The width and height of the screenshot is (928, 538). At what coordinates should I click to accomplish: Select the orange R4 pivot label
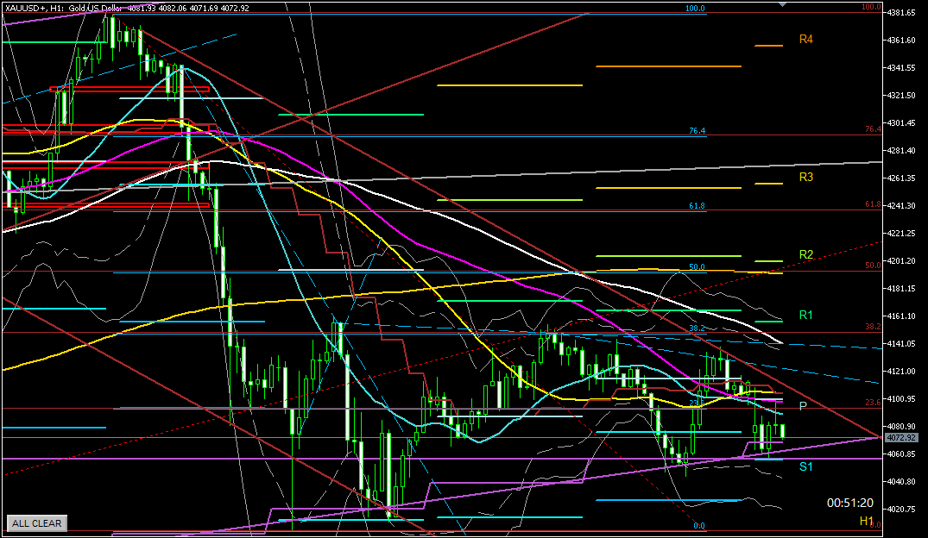805,40
